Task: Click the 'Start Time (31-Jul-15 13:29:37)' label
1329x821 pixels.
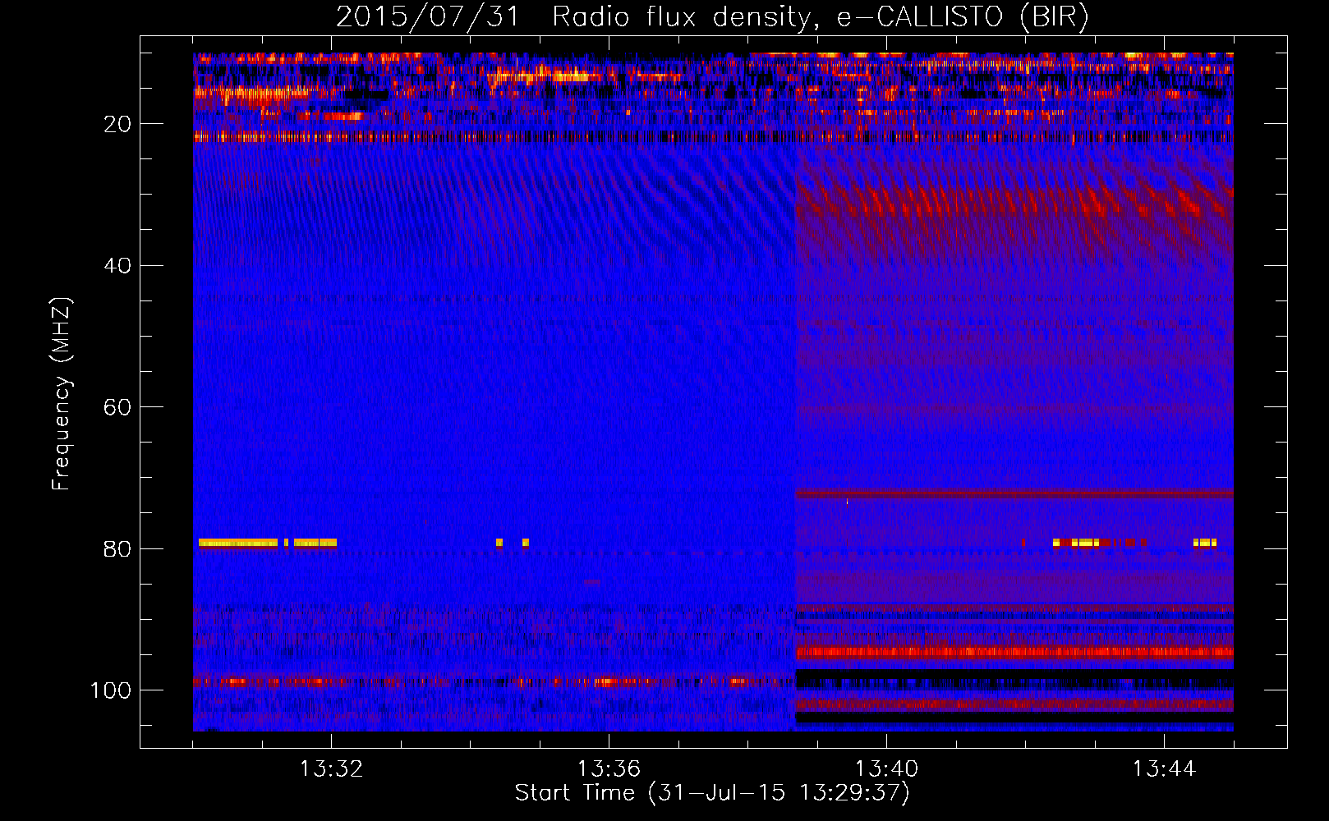Action: pyautogui.click(x=712, y=793)
